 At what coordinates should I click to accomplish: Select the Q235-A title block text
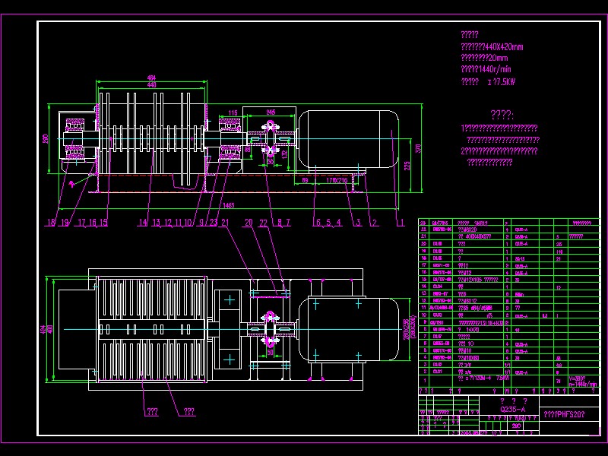point(512,410)
